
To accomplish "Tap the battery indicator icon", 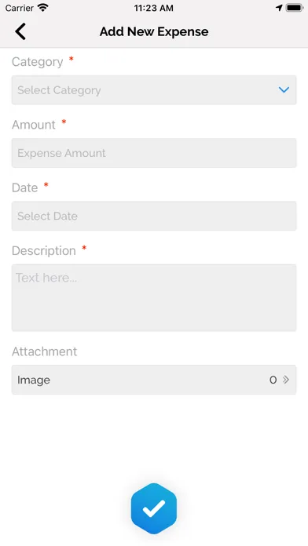I will click(295, 8).
